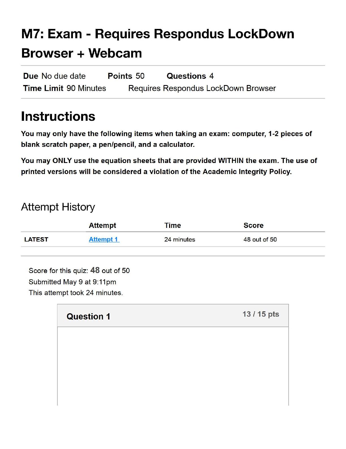The image size is (346, 449).
Task: Click the Attempt History heading
Action: [58, 207]
